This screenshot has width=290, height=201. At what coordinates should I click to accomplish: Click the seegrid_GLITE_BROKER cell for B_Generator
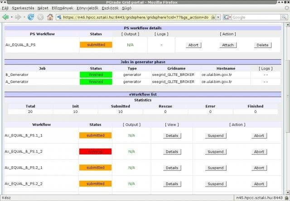pyautogui.click(x=173, y=75)
